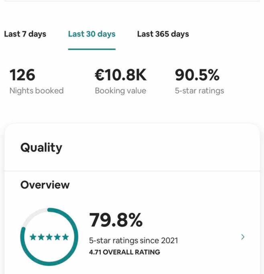
Task: Click the last star in the rating ring
Action: pos(65,237)
